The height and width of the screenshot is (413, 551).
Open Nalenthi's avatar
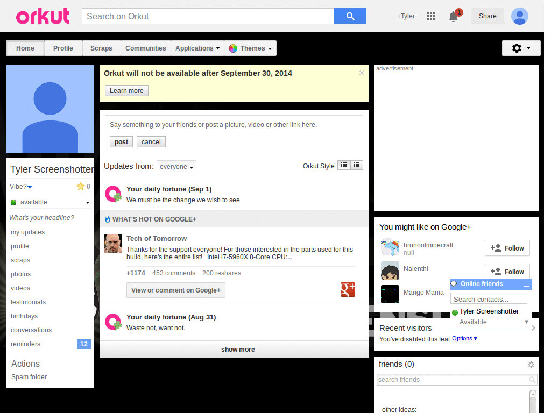[x=390, y=270]
